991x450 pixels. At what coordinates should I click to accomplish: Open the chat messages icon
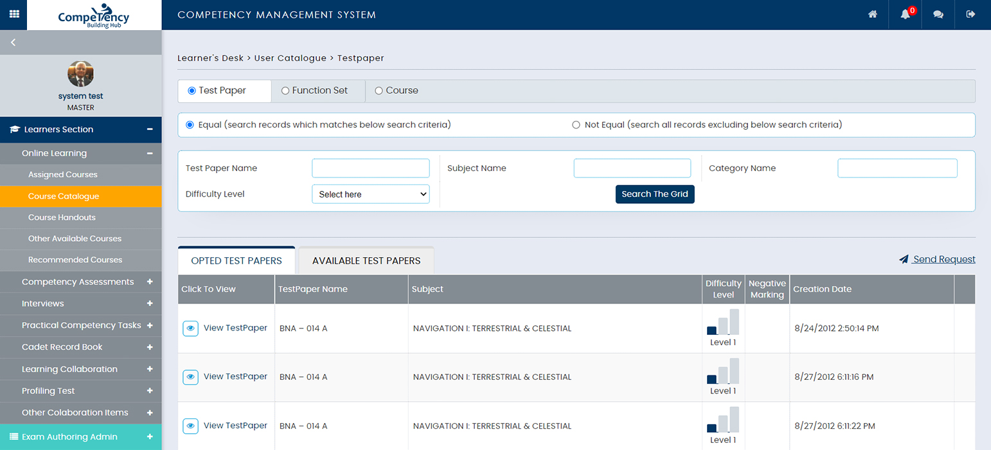pyautogui.click(x=938, y=14)
